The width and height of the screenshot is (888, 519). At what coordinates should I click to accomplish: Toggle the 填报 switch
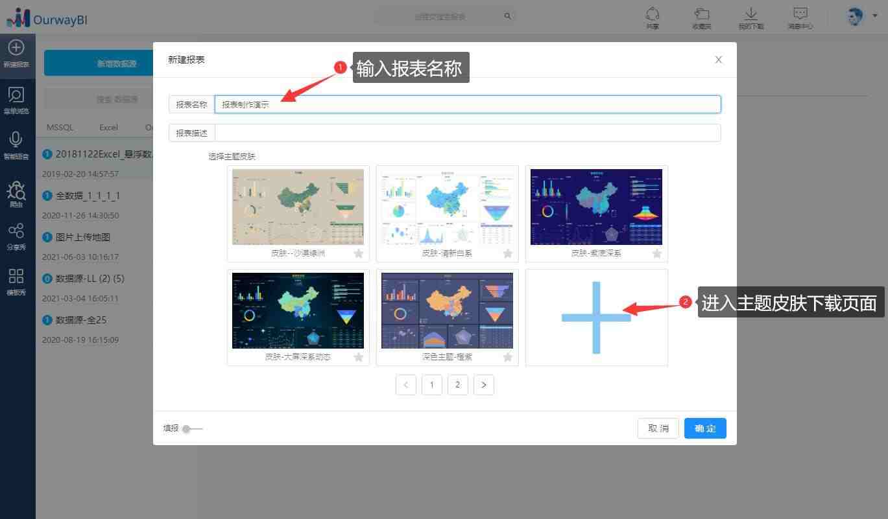tap(192, 429)
